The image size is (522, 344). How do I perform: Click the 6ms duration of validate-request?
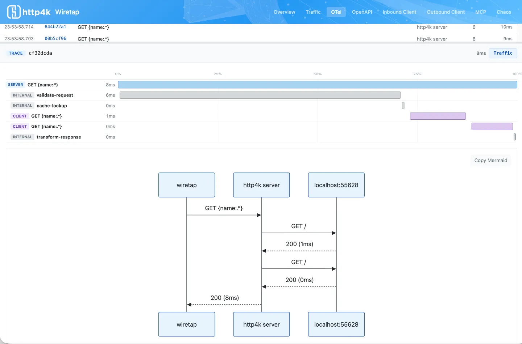pos(110,95)
